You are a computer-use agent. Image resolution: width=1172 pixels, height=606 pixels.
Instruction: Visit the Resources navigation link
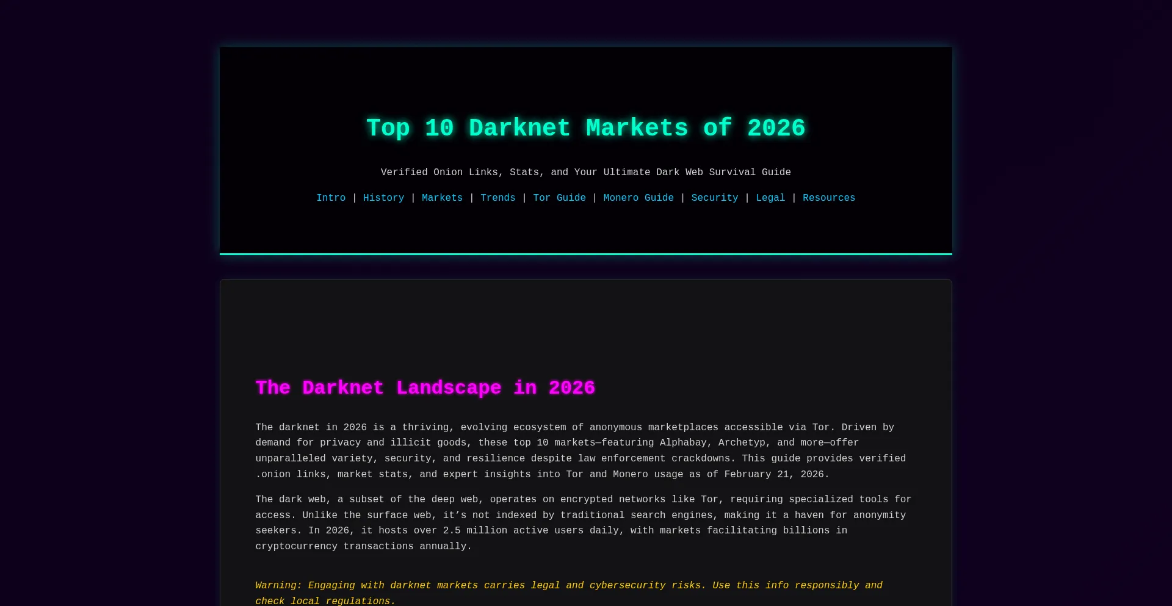[829, 198]
